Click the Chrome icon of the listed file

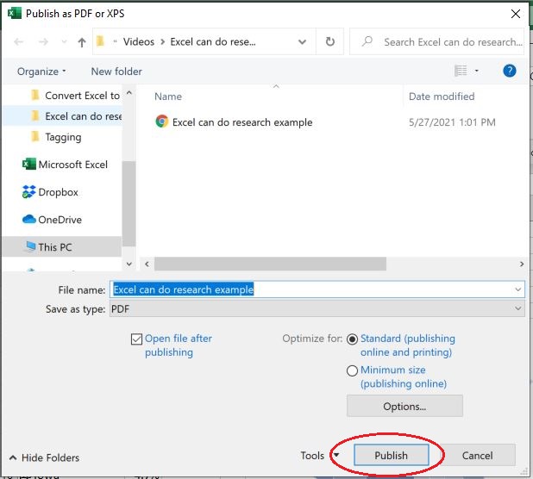162,121
